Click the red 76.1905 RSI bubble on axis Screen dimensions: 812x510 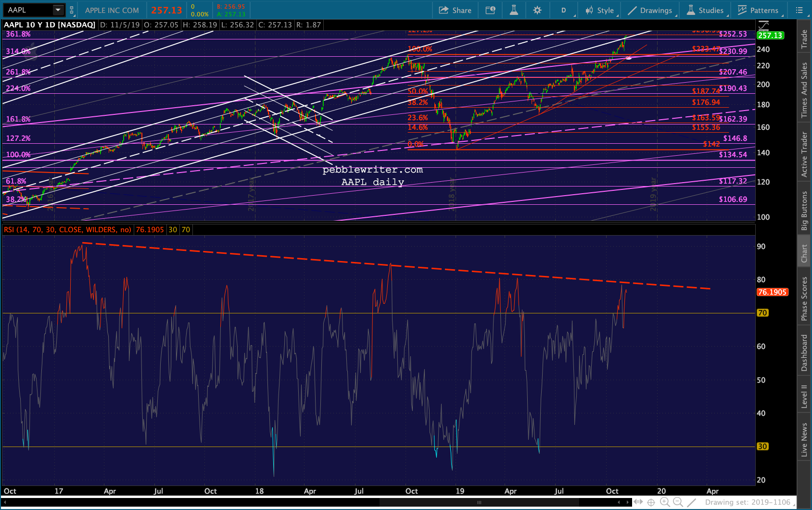[x=772, y=292]
